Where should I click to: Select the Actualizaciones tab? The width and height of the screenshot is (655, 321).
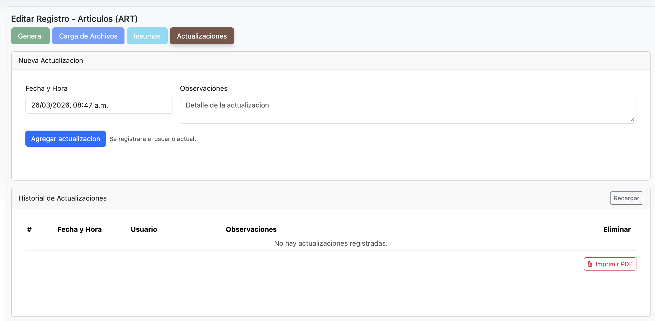point(201,36)
